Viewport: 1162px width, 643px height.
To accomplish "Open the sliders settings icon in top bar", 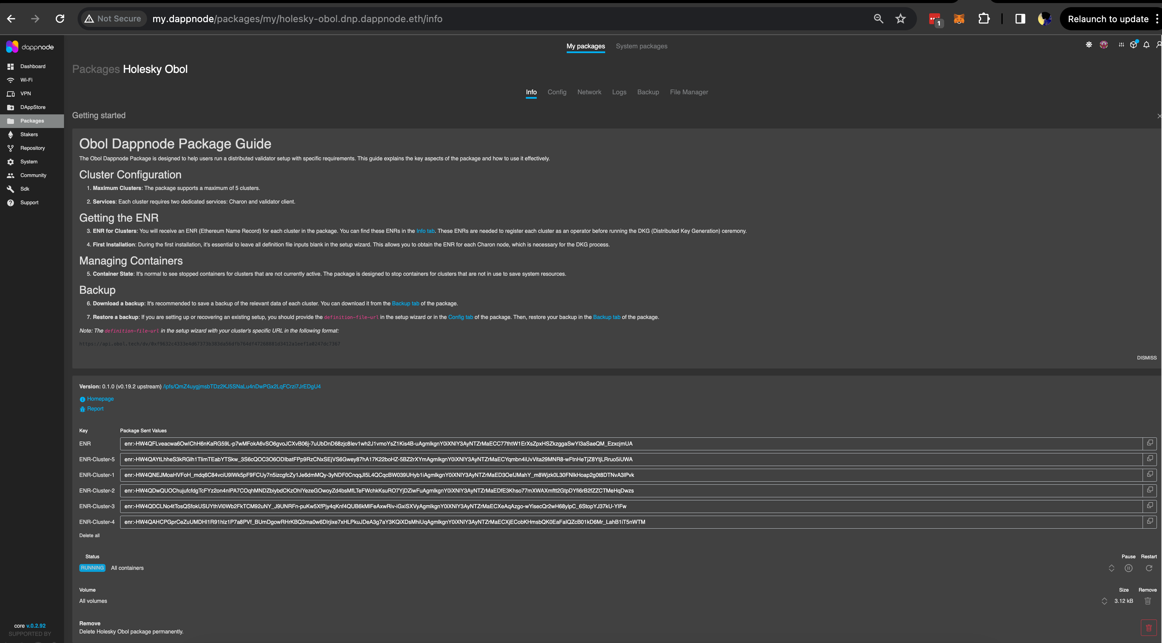I will [x=1121, y=45].
